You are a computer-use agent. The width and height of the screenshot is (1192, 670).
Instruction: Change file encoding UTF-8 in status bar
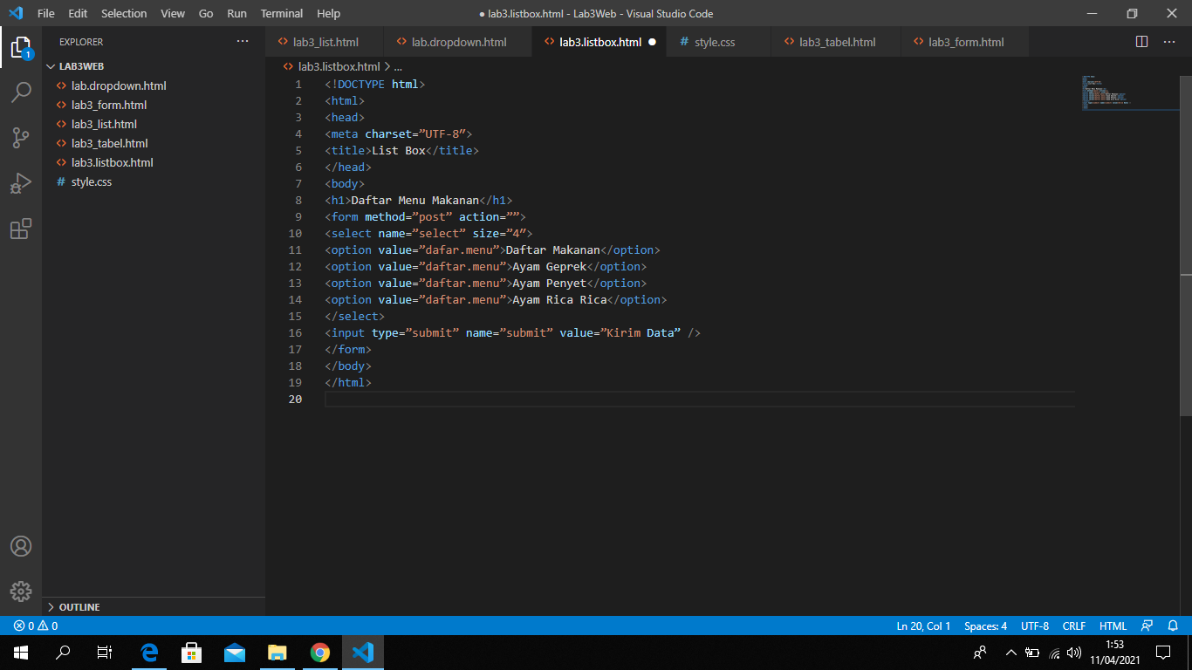1035,626
